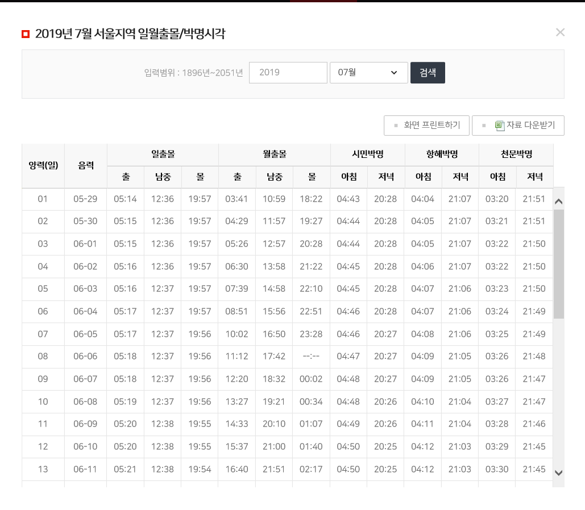
Task: Click the 일출몰 column group header
Action: (x=163, y=154)
